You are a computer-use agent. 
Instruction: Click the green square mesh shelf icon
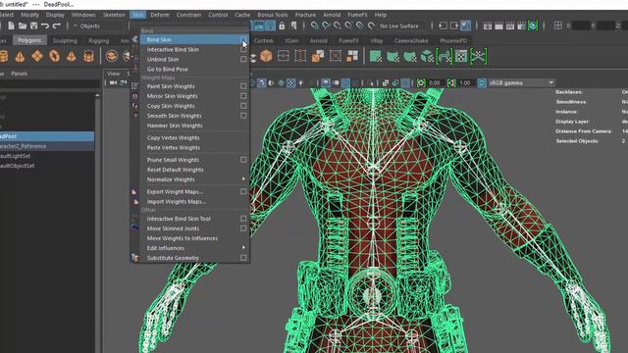[375, 57]
